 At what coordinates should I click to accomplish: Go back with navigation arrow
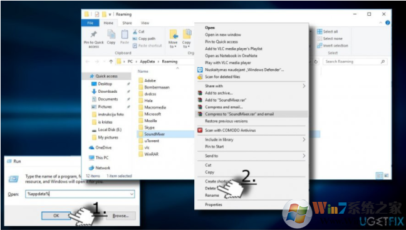[x=88, y=61]
